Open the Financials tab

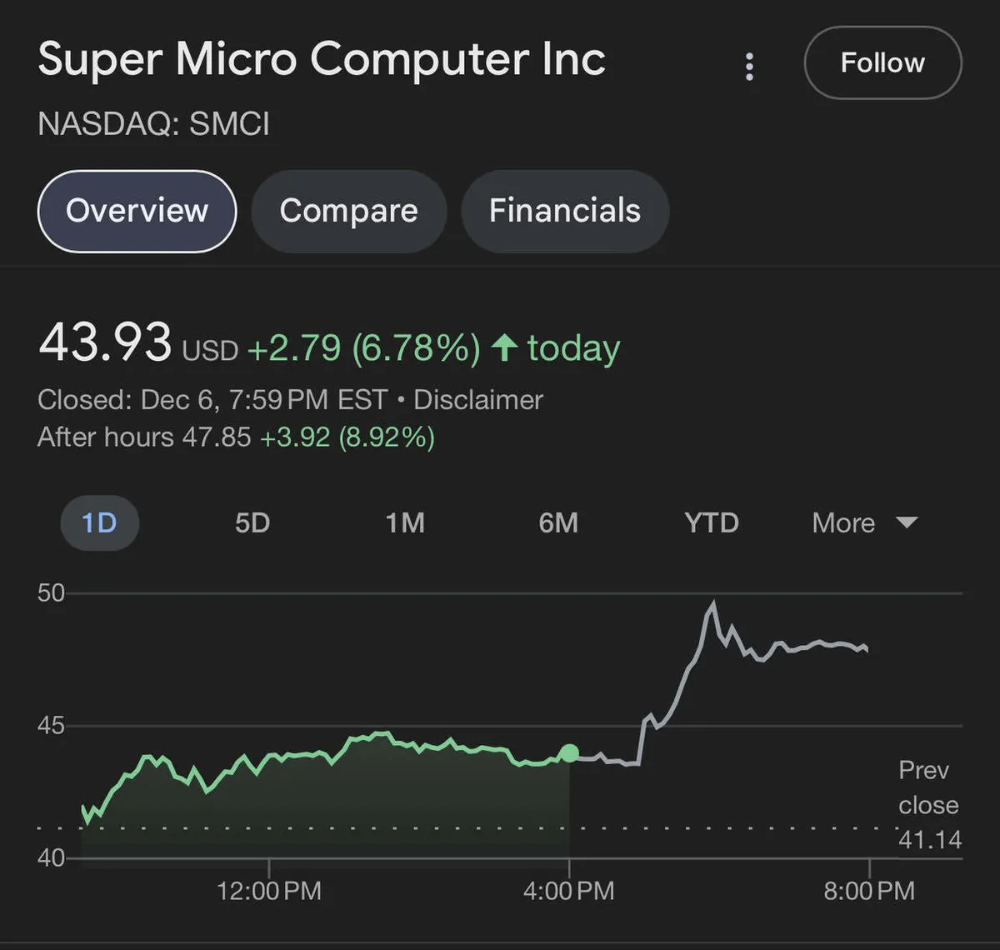(565, 211)
